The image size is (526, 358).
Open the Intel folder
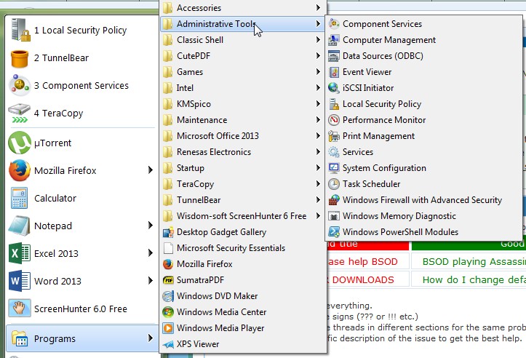243,88
